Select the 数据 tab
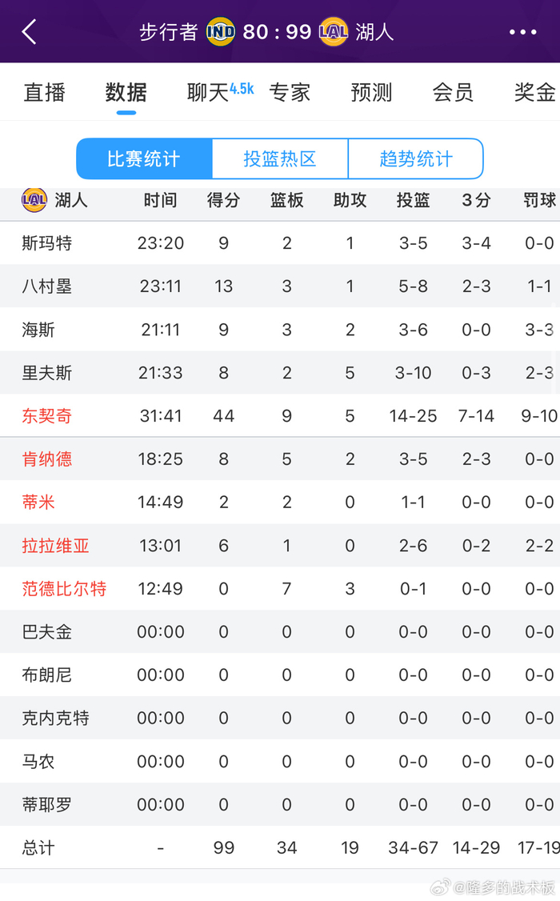The image size is (560, 901). (124, 92)
